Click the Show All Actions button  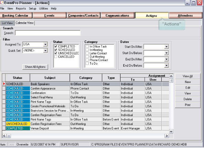[35, 67]
